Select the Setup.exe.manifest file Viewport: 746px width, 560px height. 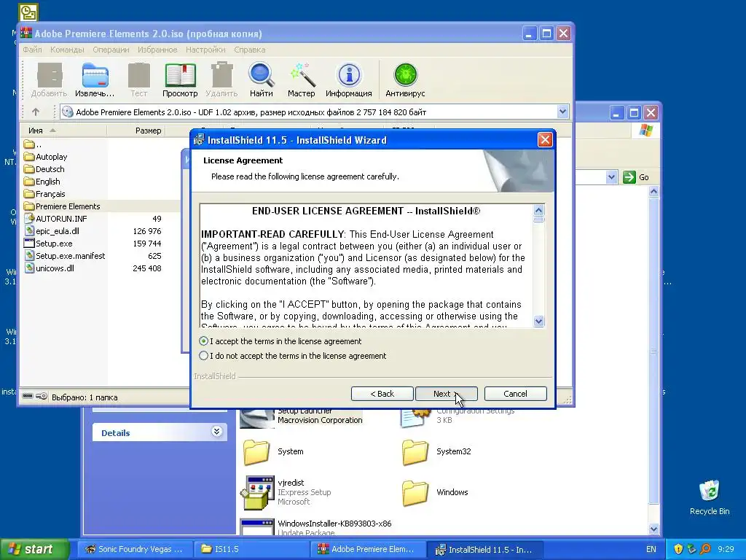[64, 256]
